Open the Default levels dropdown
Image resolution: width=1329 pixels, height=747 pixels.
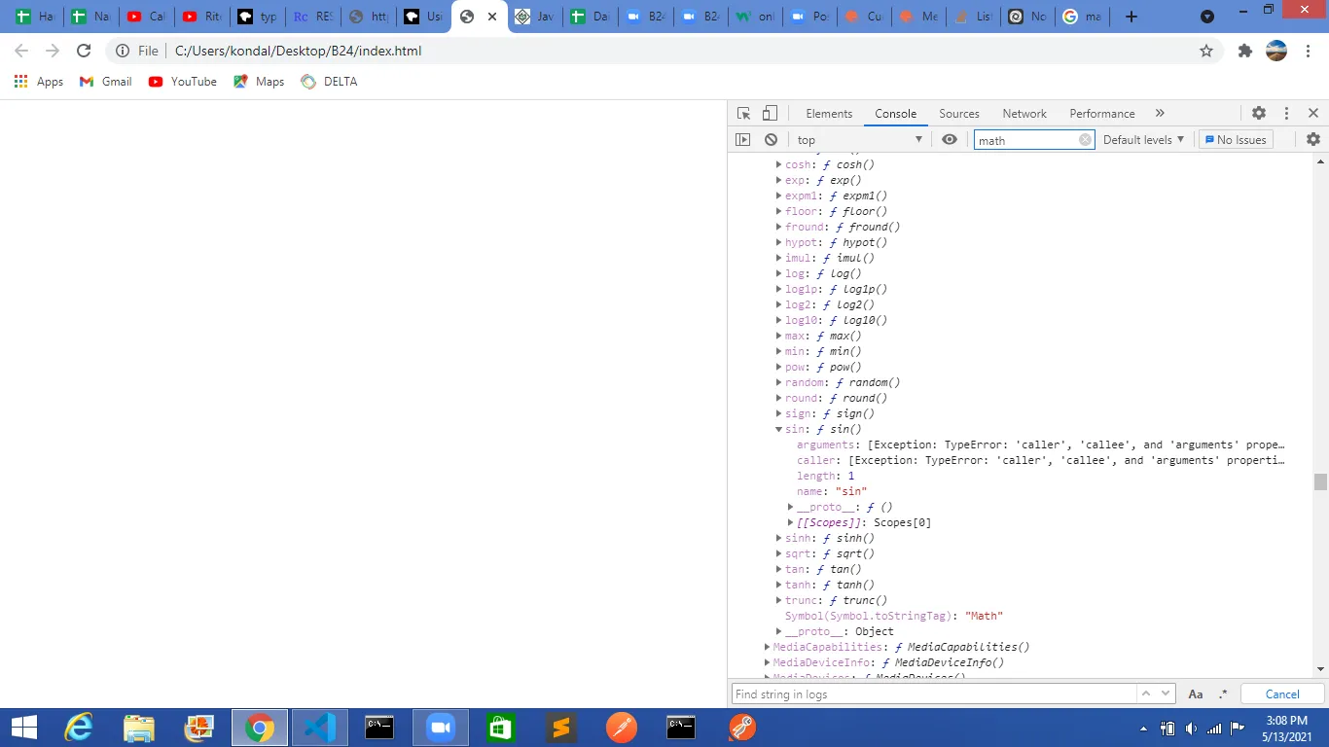pos(1143,140)
